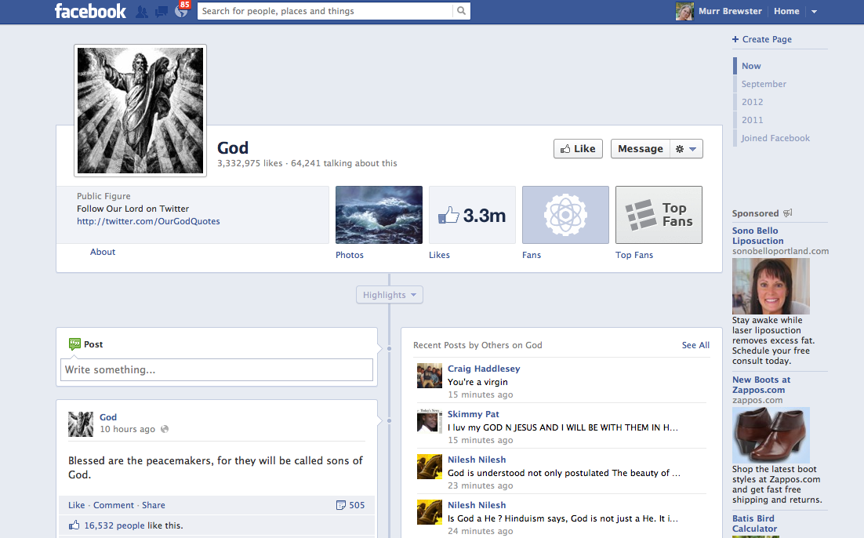The image size is (864, 538).
Task: Jump to 2011 in timeline navigation
Action: [752, 120]
